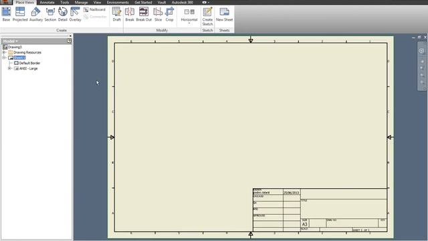
Task: Click the Modify panel label
Action: pos(162,30)
